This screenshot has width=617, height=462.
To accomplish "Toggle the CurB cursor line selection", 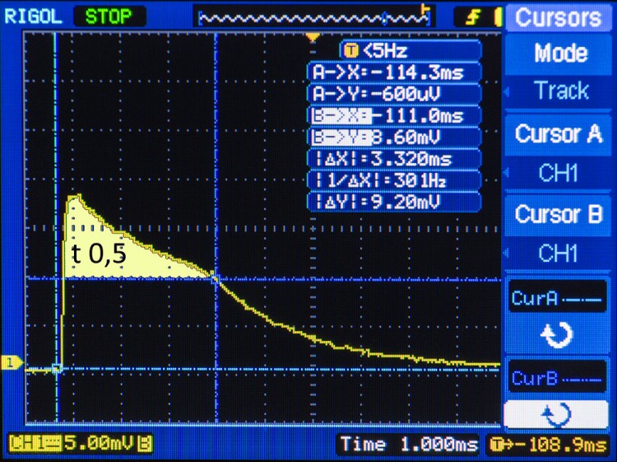I will click(x=558, y=378).
